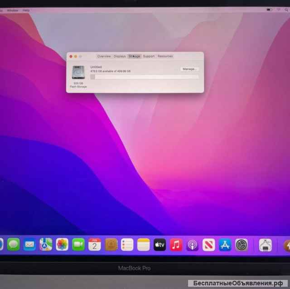Open Spotlight search magnifier in the menu bar
The image size is (290, 289).
click(287, 10)
